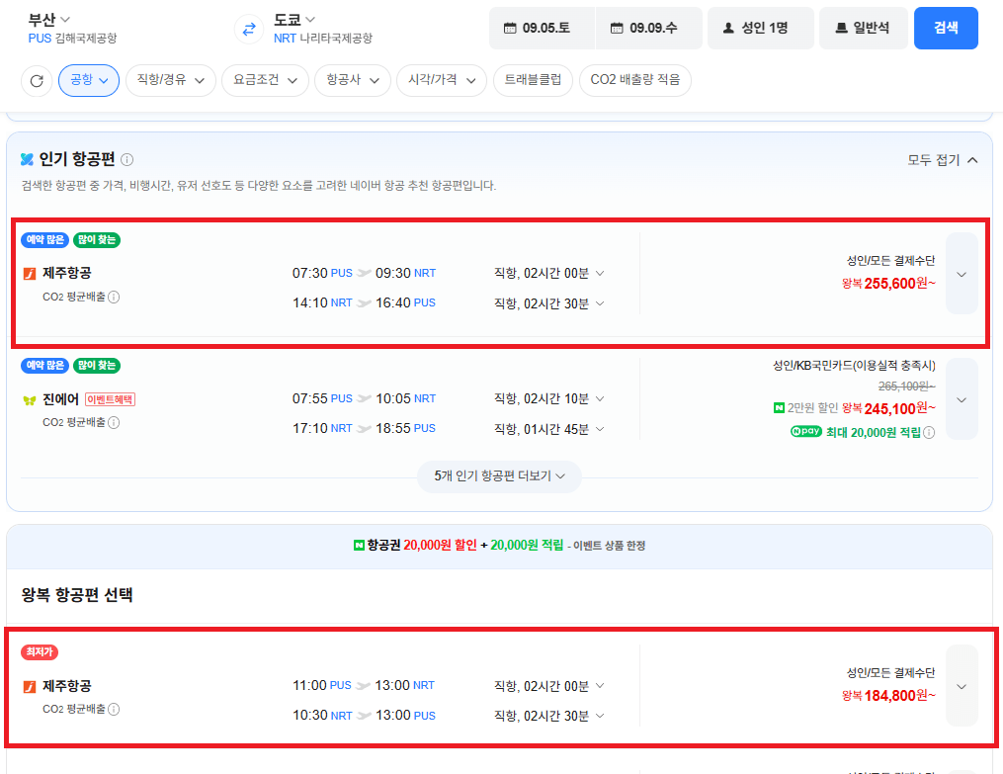
Task: Click the 제주항공 logo on 11:00 flight
Action: (30, 686)
